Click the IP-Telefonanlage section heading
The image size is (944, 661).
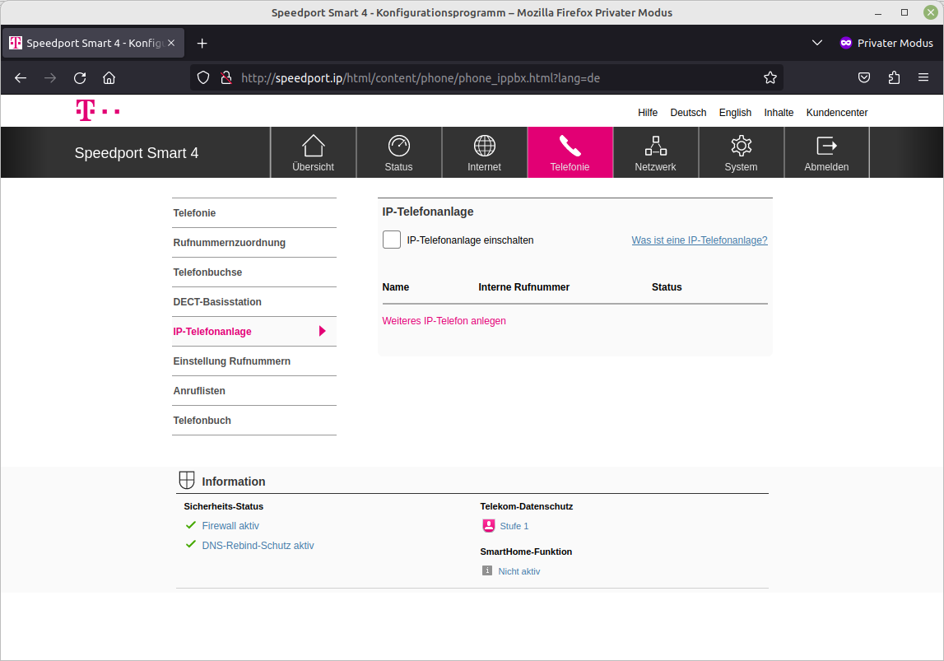coord(428,212)
